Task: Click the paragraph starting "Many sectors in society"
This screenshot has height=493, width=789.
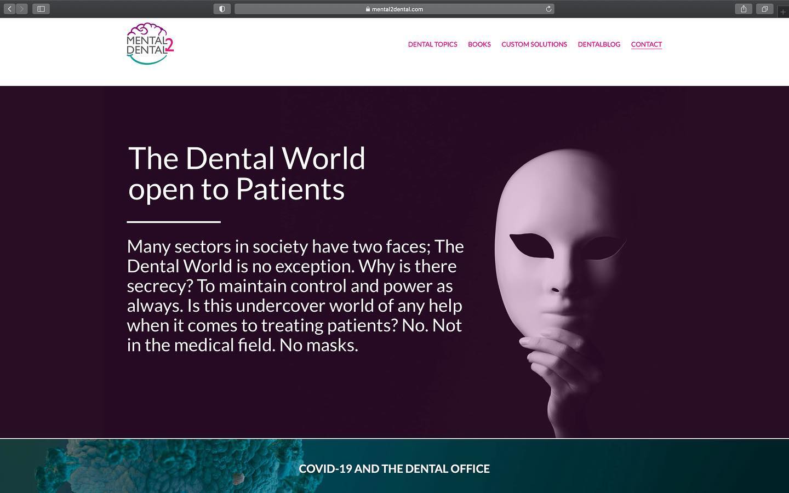Action: (295, 296)
